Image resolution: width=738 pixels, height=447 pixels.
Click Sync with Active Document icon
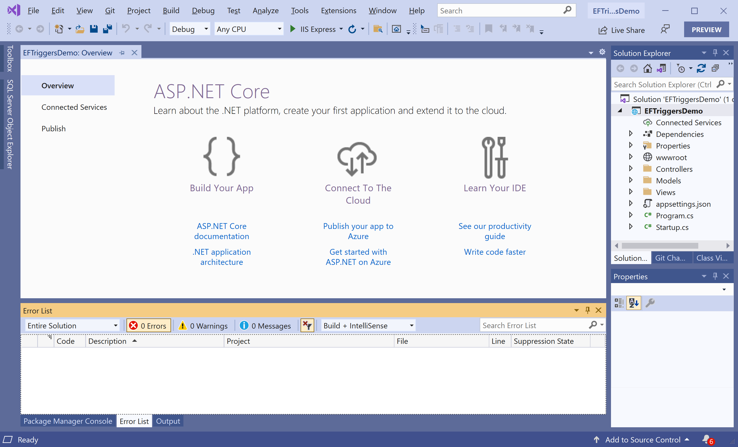[701, 69]
